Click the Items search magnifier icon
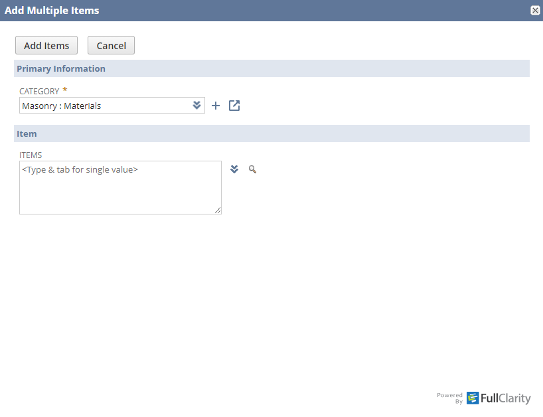543x417 pixels. point(252,169)
